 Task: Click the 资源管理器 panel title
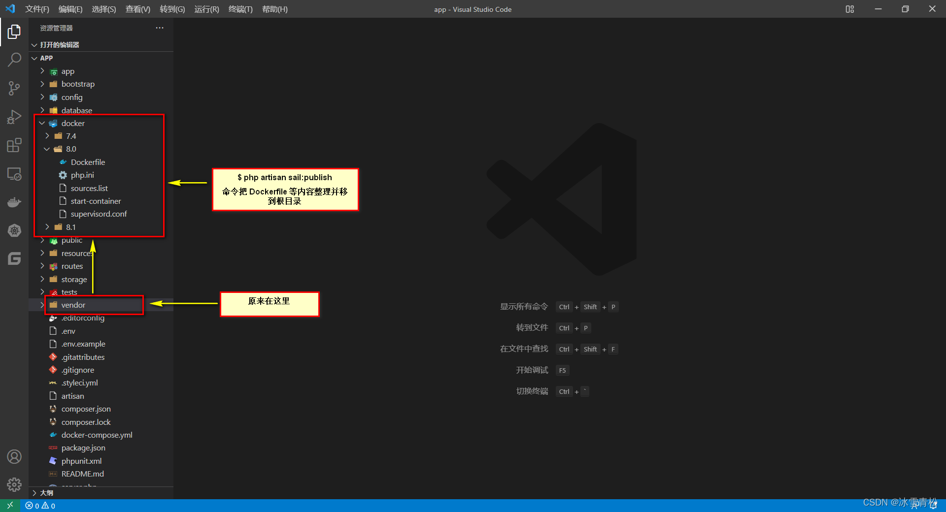56,28
